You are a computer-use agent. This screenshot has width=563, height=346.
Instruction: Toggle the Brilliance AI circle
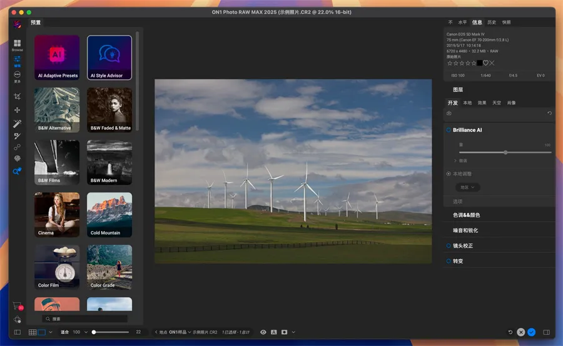(x=449, y=130)
